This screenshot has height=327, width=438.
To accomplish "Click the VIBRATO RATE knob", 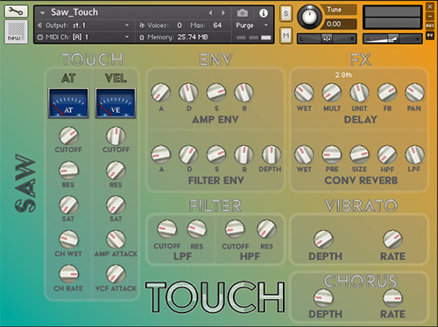I will (392, 240).
